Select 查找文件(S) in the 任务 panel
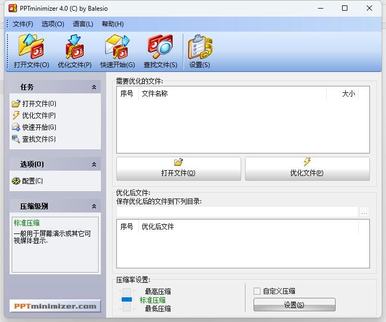Viewport: 386px width, 322px height. (x=34, y=139)
